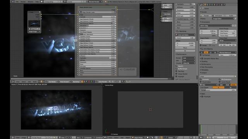Screen dimensions: 248x139
Task: Collapse the Dimensions panel
Action: tap(205, 22)
